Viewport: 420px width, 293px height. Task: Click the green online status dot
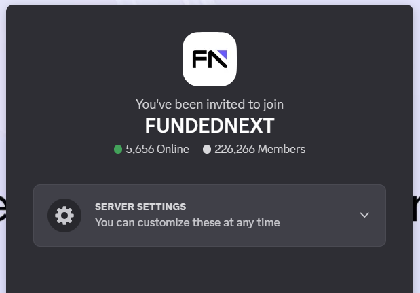(118, 149)
